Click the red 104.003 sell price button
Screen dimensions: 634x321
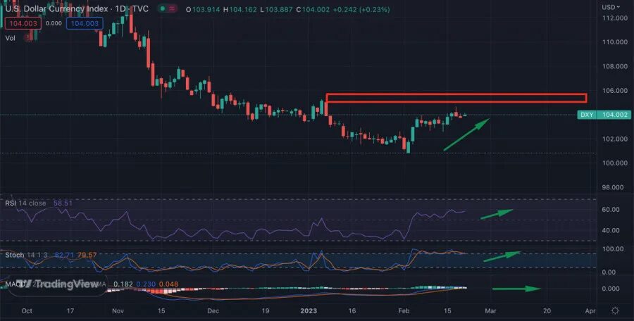(23, 23)
